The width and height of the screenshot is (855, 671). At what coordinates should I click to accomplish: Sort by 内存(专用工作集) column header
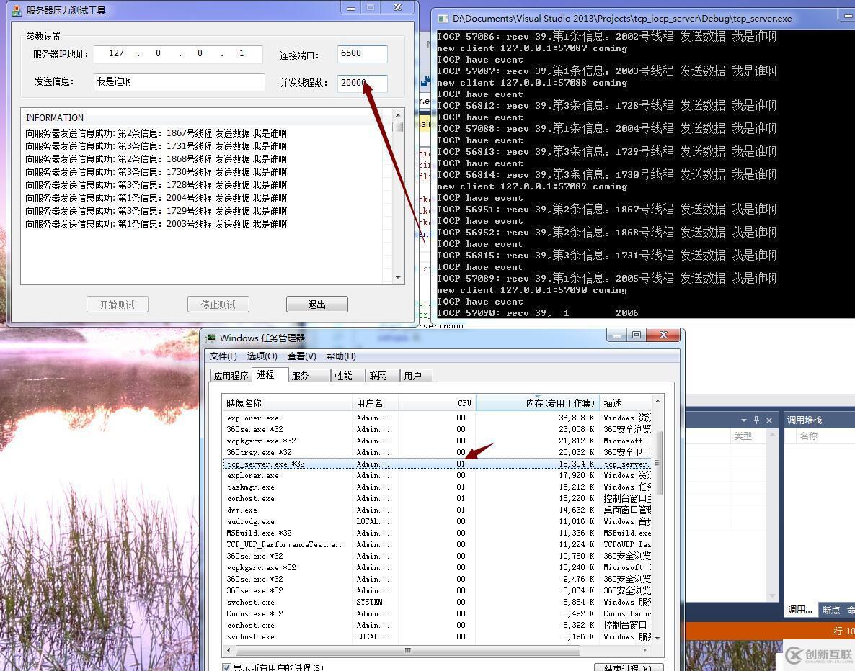pyautogui.click(x=538, y=403)
